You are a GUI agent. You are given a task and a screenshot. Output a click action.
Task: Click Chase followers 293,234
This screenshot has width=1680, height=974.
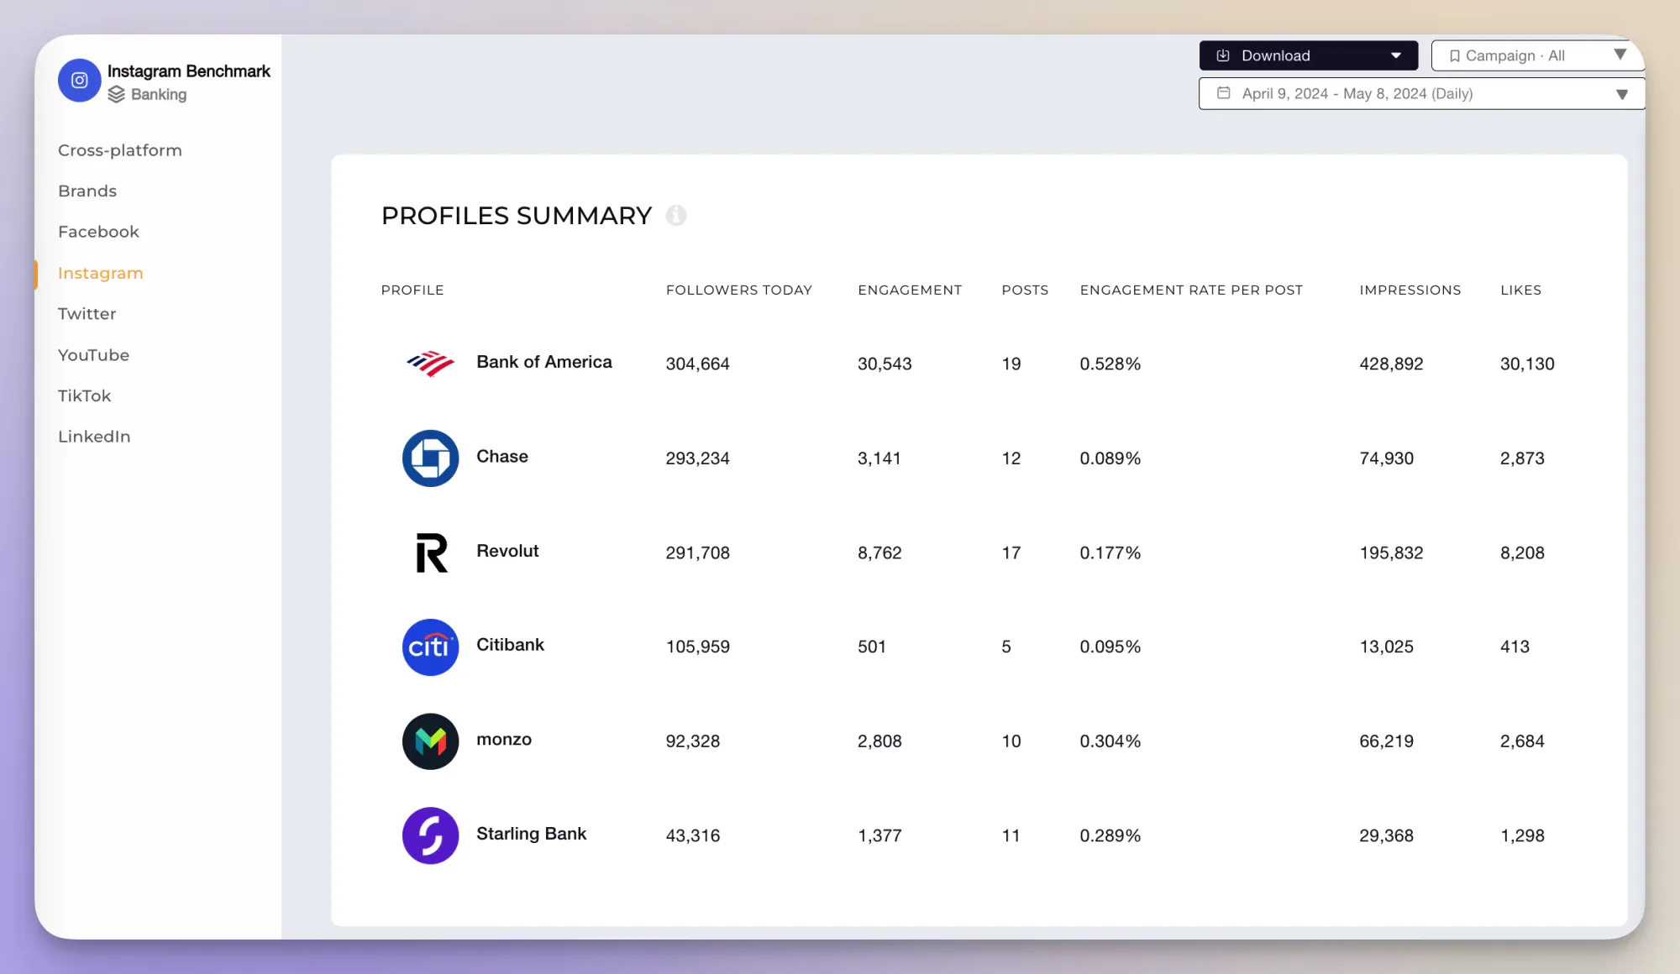coord(697,458)
